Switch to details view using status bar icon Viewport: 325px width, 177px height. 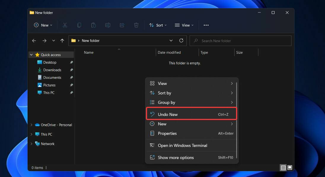283,168
